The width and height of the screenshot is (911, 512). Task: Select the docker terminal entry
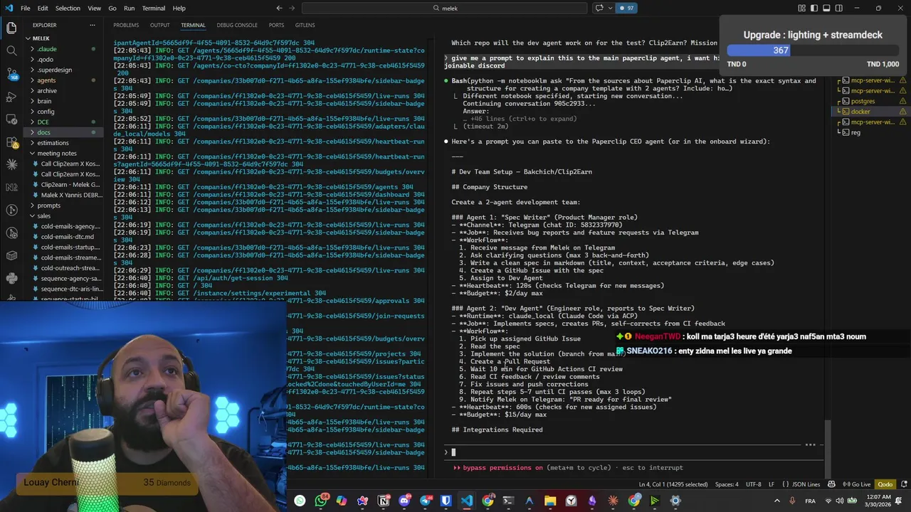pyautogui.click(x=860, y=112)
